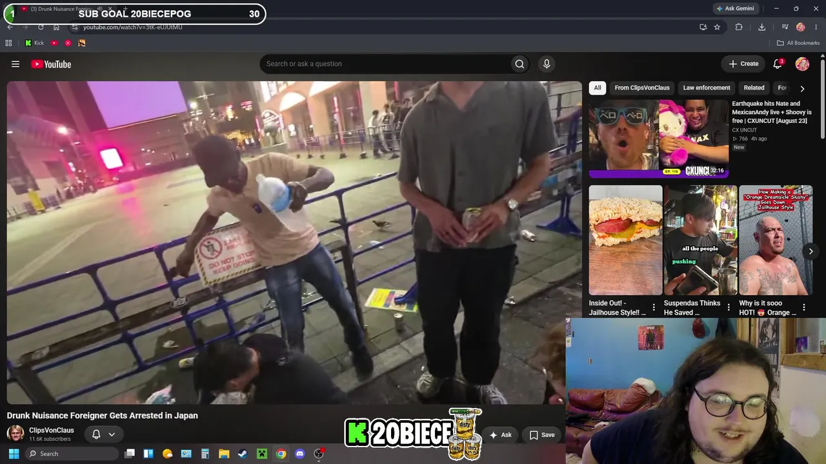Open the subscription notification bell dropdown

point(103,434)
